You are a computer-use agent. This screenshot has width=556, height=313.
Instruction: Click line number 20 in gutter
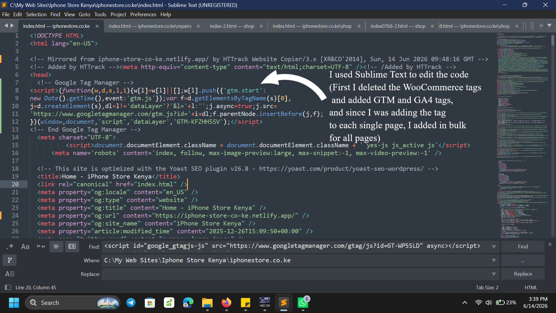(15, 184)
